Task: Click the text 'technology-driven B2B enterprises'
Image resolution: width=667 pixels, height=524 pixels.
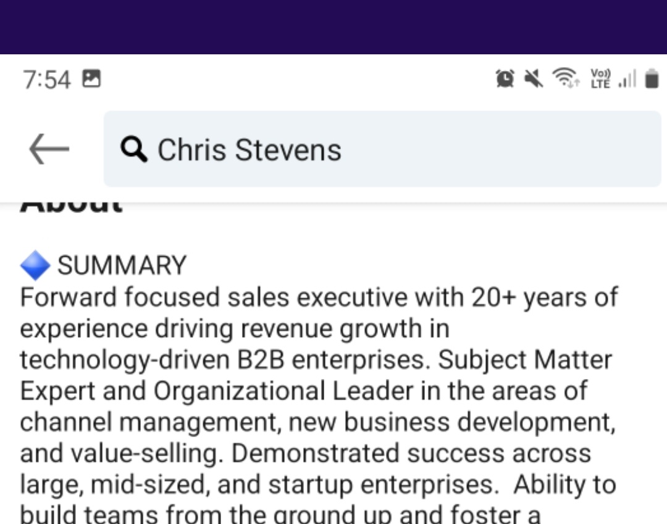Action: point(222,360)
